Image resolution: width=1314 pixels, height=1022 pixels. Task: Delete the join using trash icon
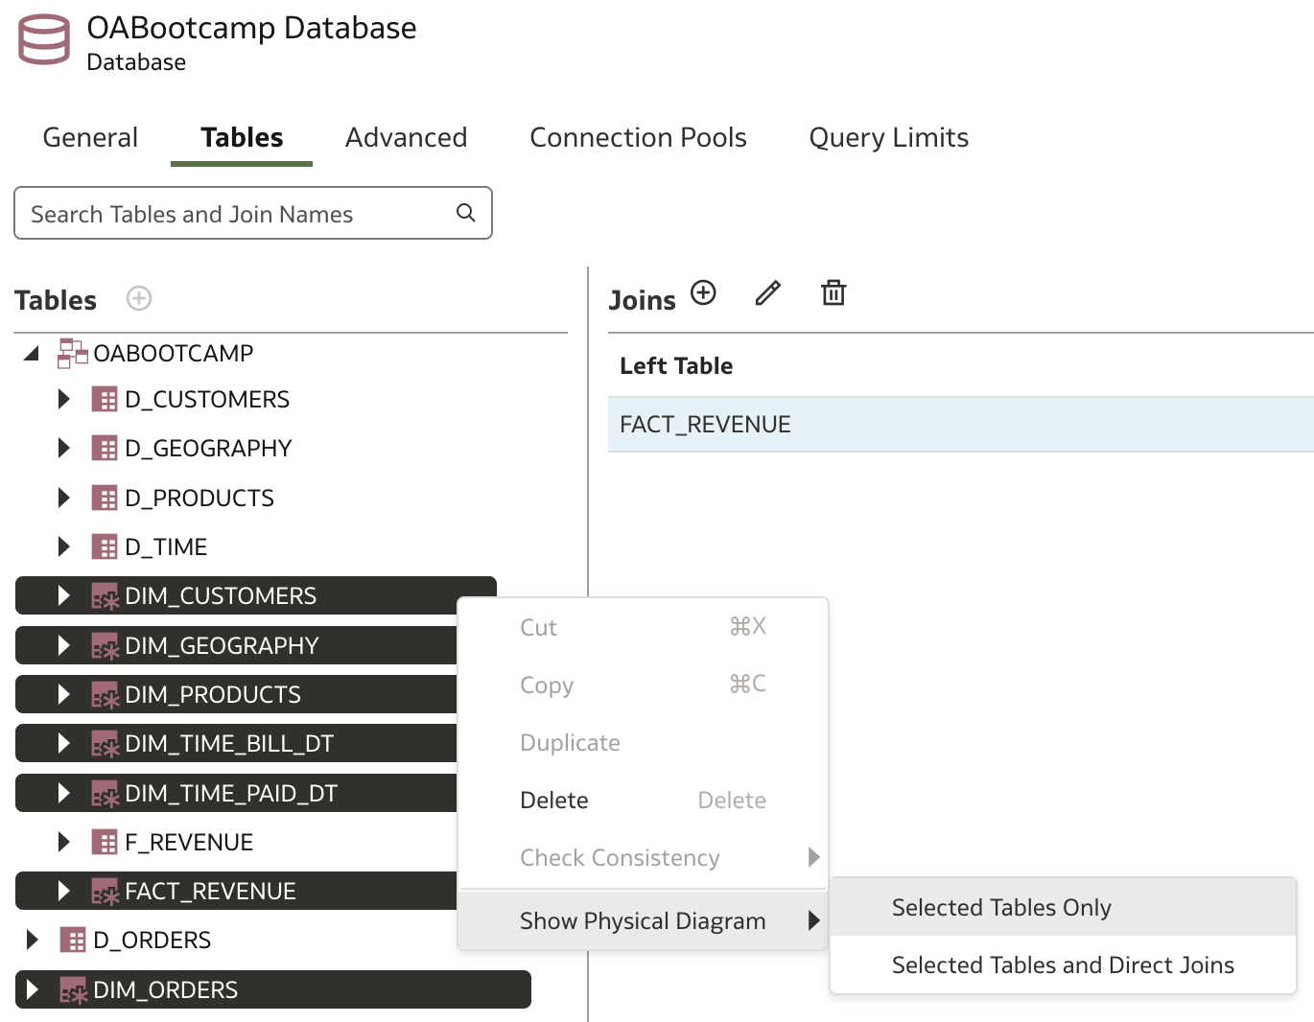[833, 292]
